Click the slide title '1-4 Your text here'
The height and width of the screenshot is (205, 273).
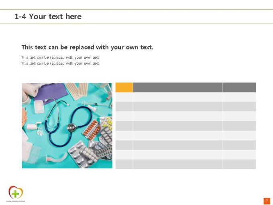click(x=48, y=16)
